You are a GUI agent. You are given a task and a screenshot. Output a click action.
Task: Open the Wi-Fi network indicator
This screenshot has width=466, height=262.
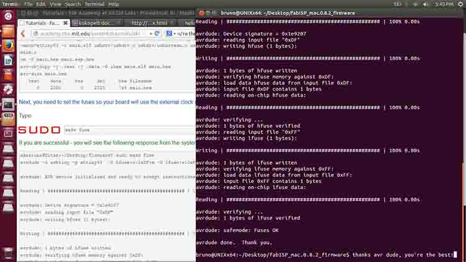coord(415,4)
